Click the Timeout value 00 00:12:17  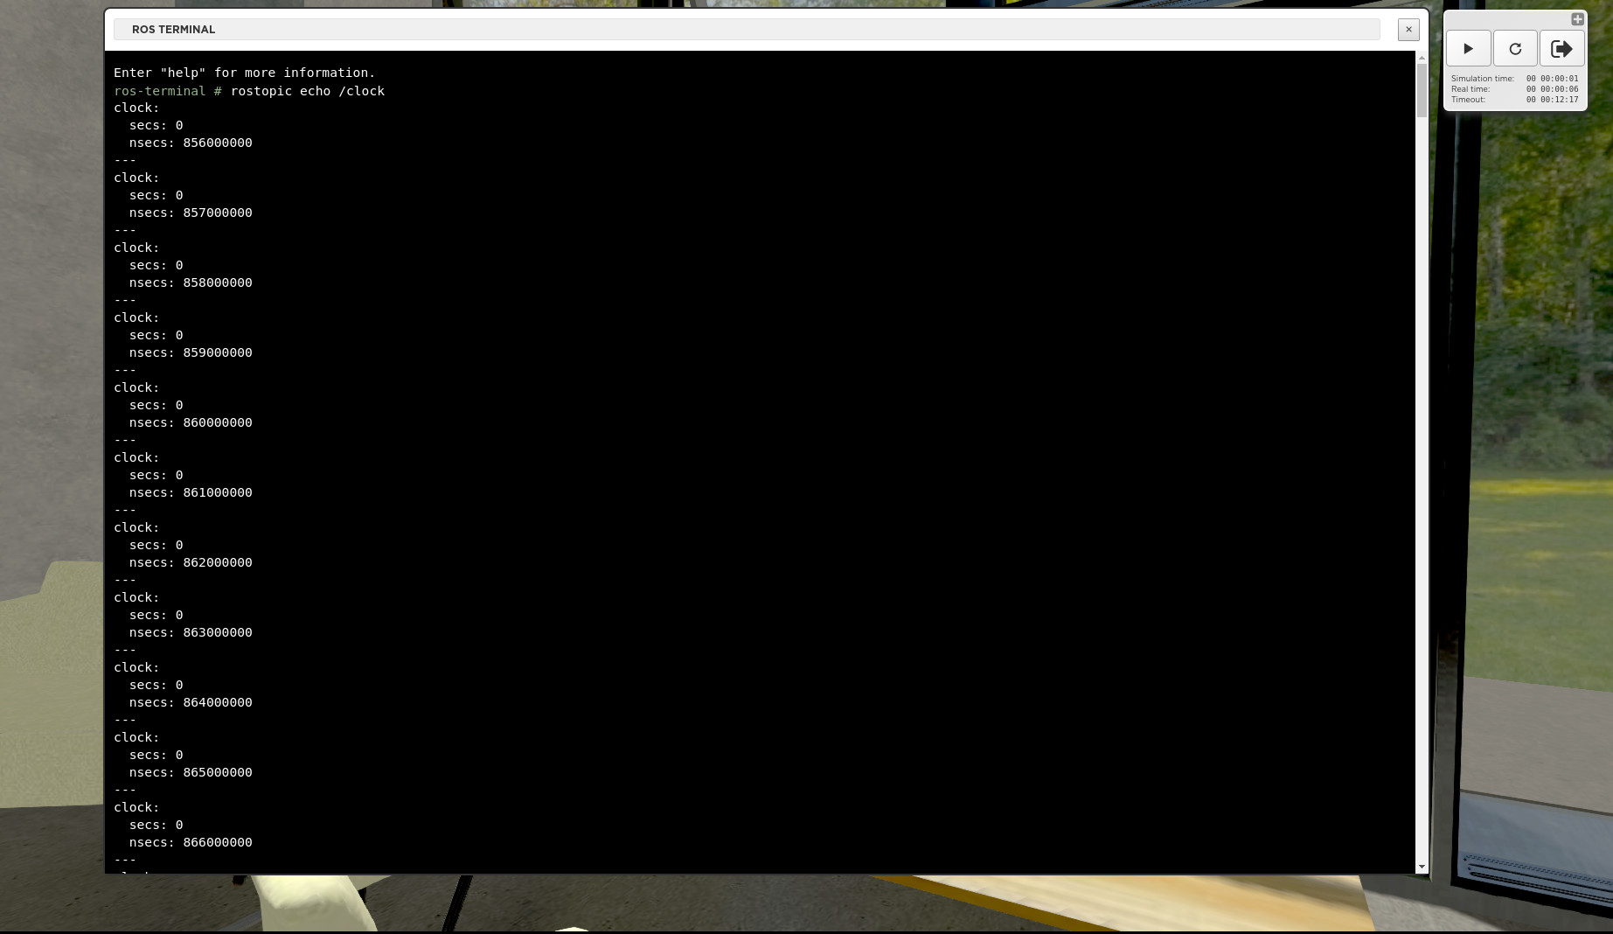(1553, 100)
